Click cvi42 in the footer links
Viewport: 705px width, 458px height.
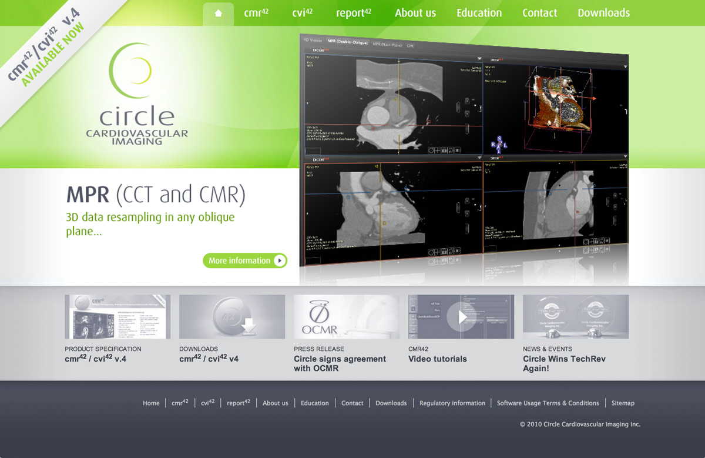coord(208,403)
